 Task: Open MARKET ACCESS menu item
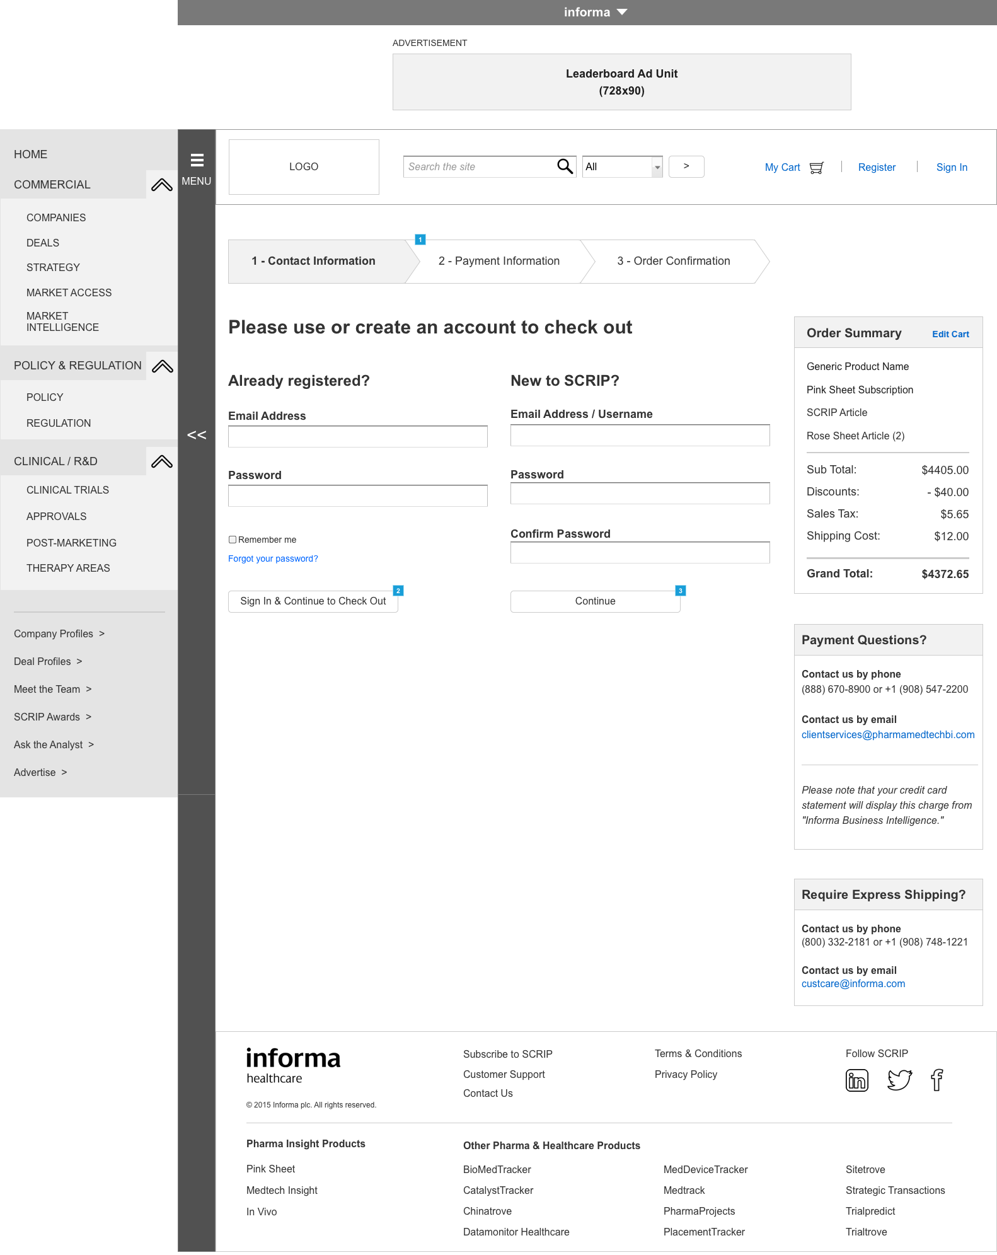click(69, 292)
